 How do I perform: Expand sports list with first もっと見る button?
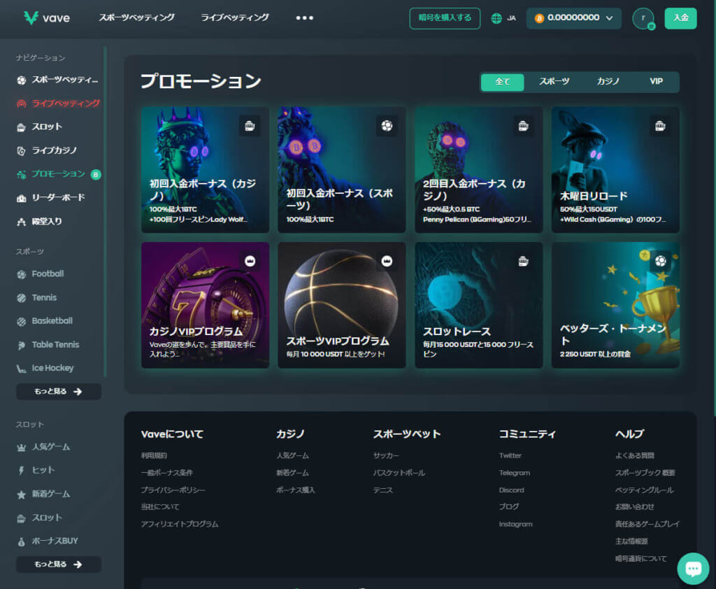tap(59, 392)
